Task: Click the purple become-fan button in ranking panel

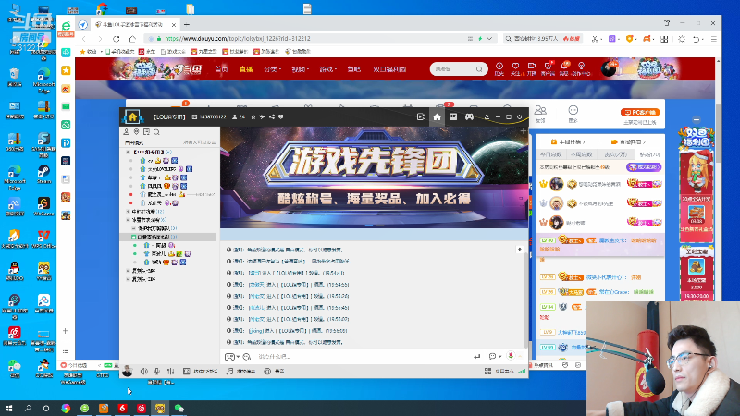Action: 644,167
